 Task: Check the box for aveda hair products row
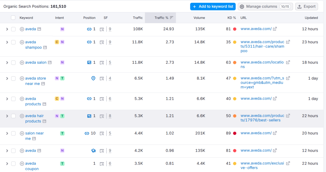(13, 116)
